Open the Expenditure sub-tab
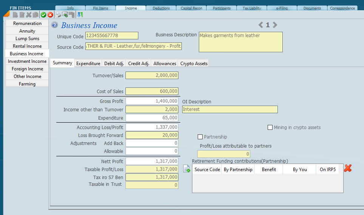364x215 pixels. point(88,64)
